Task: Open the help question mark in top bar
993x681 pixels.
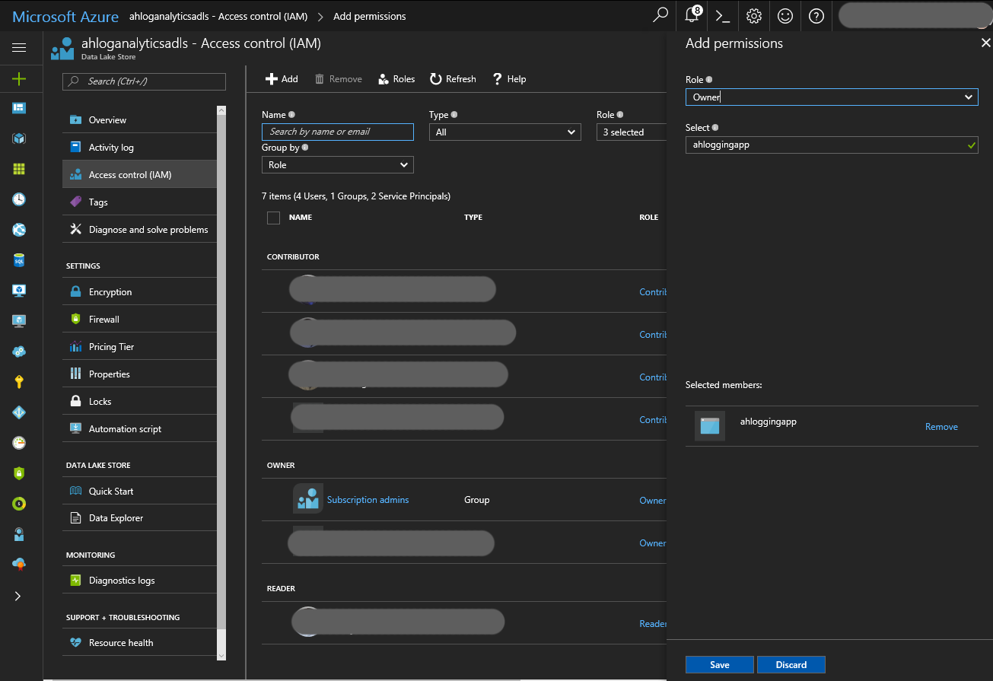Action: tap(816, 16)
